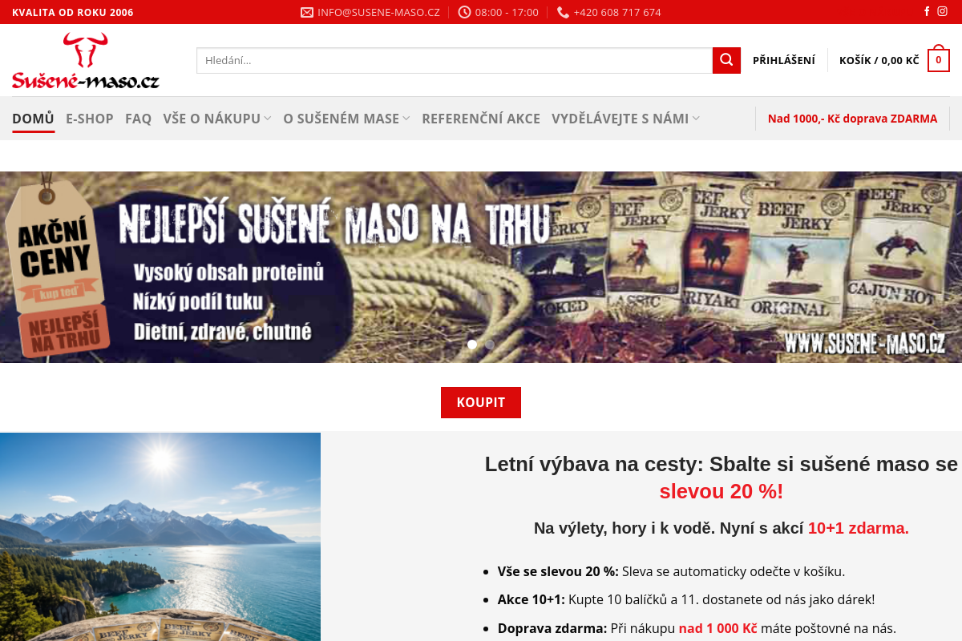Click the red KOUPIT button
The width and height of the screenshot is (962, 641).
click(481, 402)
